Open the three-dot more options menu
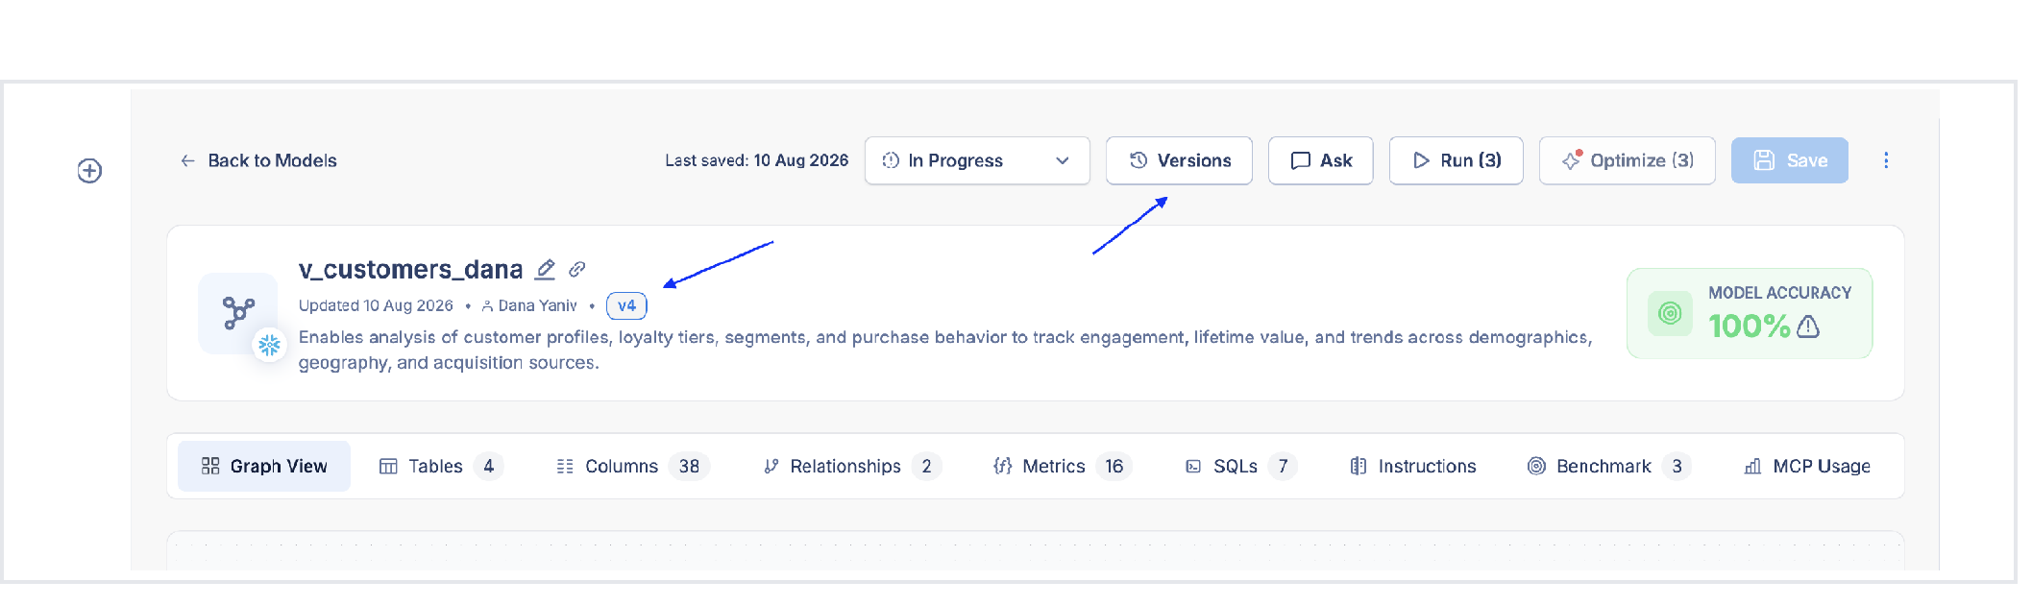2032x605 pixels. 1886,160
